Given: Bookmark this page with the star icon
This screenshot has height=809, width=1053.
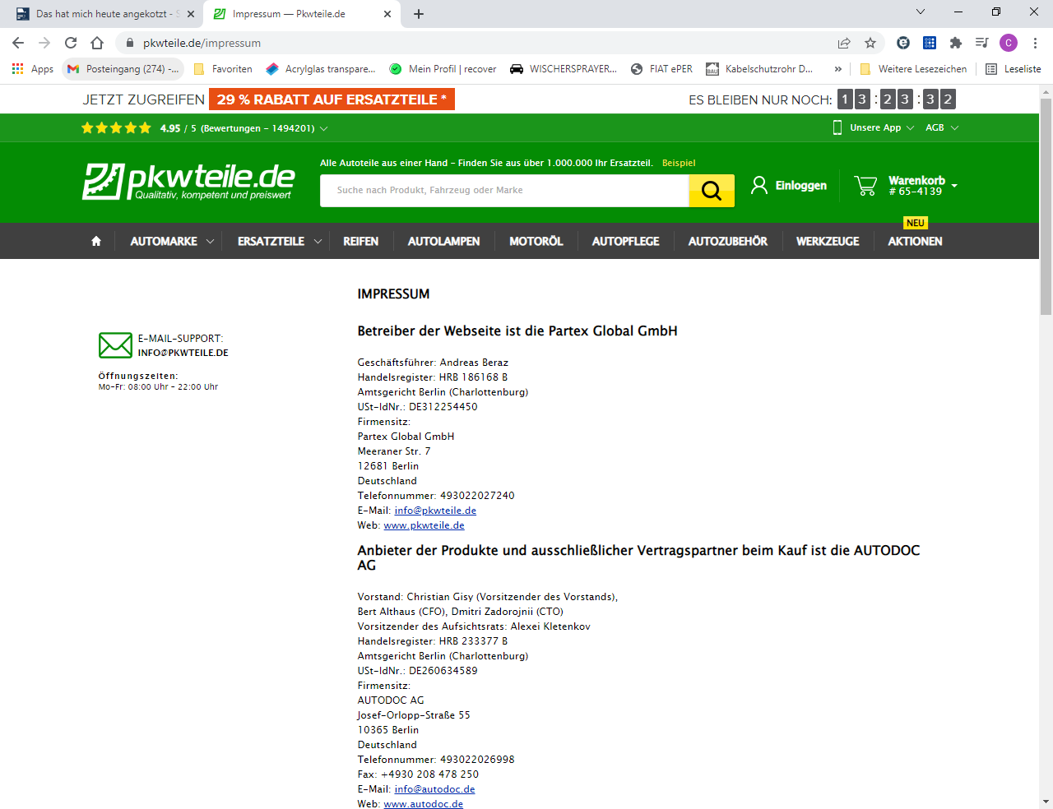Looking at the screenshot, I should (870, 43).
